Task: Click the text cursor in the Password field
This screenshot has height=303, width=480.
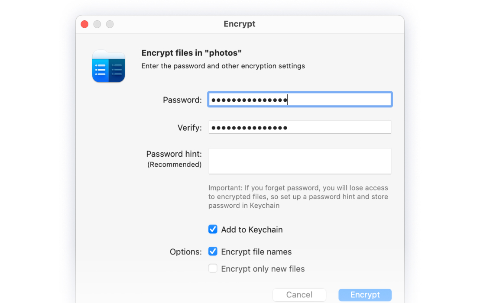Action: point(288,99)
